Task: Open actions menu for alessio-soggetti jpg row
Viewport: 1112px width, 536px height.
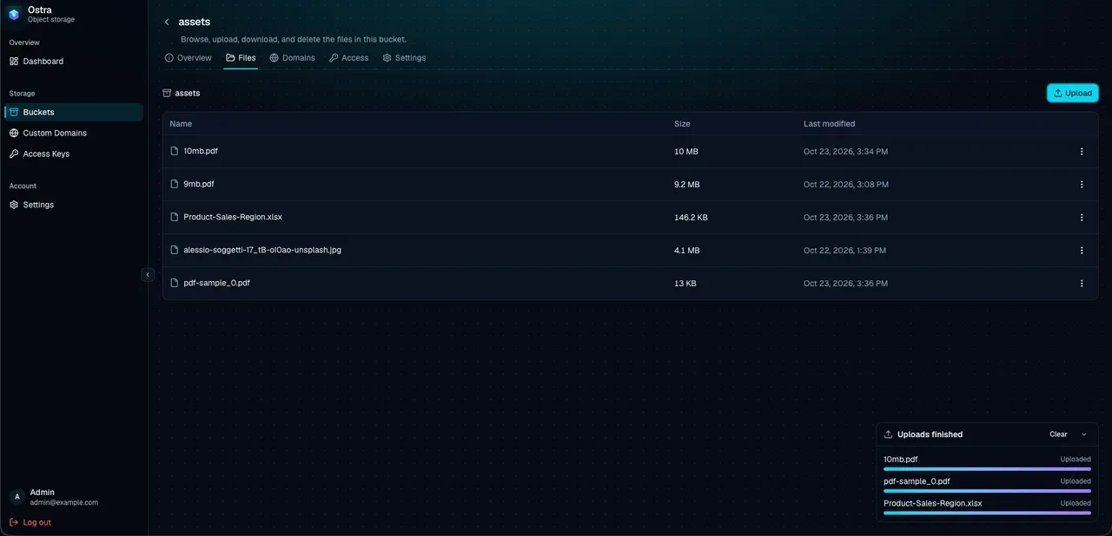Action: 1082,250
